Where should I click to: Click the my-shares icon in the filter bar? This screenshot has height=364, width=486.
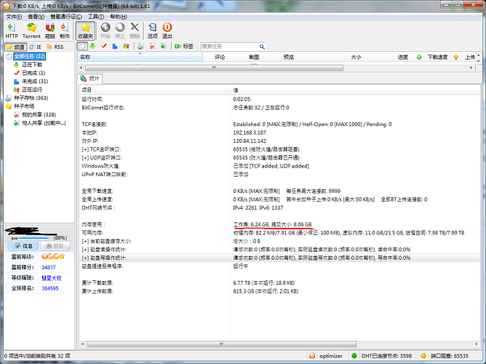(x=152, y=46)
